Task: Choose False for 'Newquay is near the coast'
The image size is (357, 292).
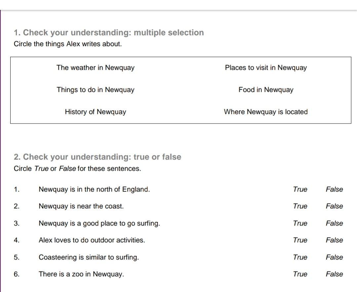Action: [334, 206]
